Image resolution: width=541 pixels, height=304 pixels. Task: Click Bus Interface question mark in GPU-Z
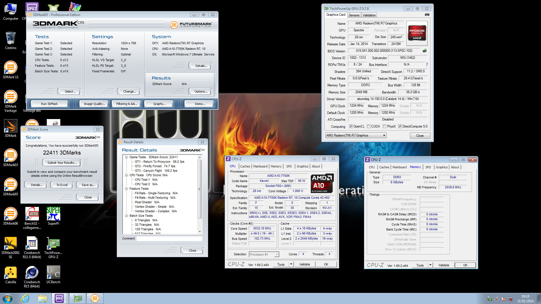(427, 64)
